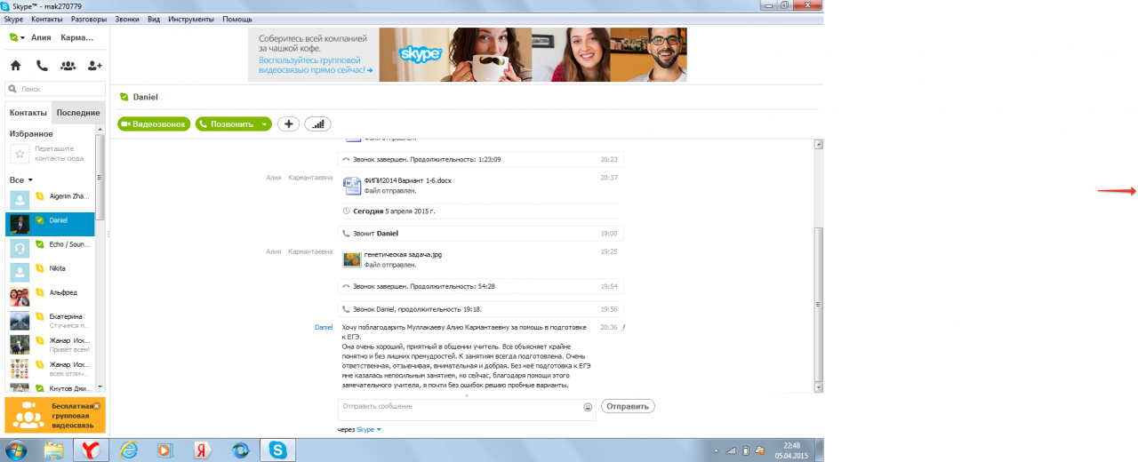The image size is (1138, 462).
Task: Create a group with the three-people icon
Action: (x=68, y=66)
